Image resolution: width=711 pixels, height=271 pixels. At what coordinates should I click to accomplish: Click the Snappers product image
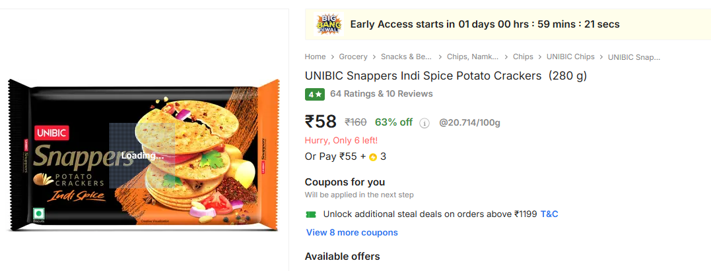pyautogui.click(x=144, y=155)
